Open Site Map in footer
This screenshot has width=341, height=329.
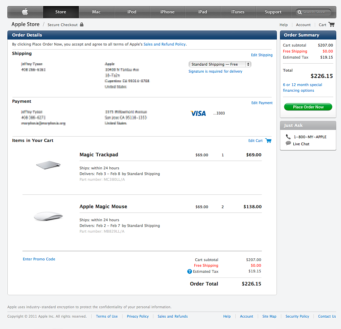pyautogui.click(x=269, y=316)
